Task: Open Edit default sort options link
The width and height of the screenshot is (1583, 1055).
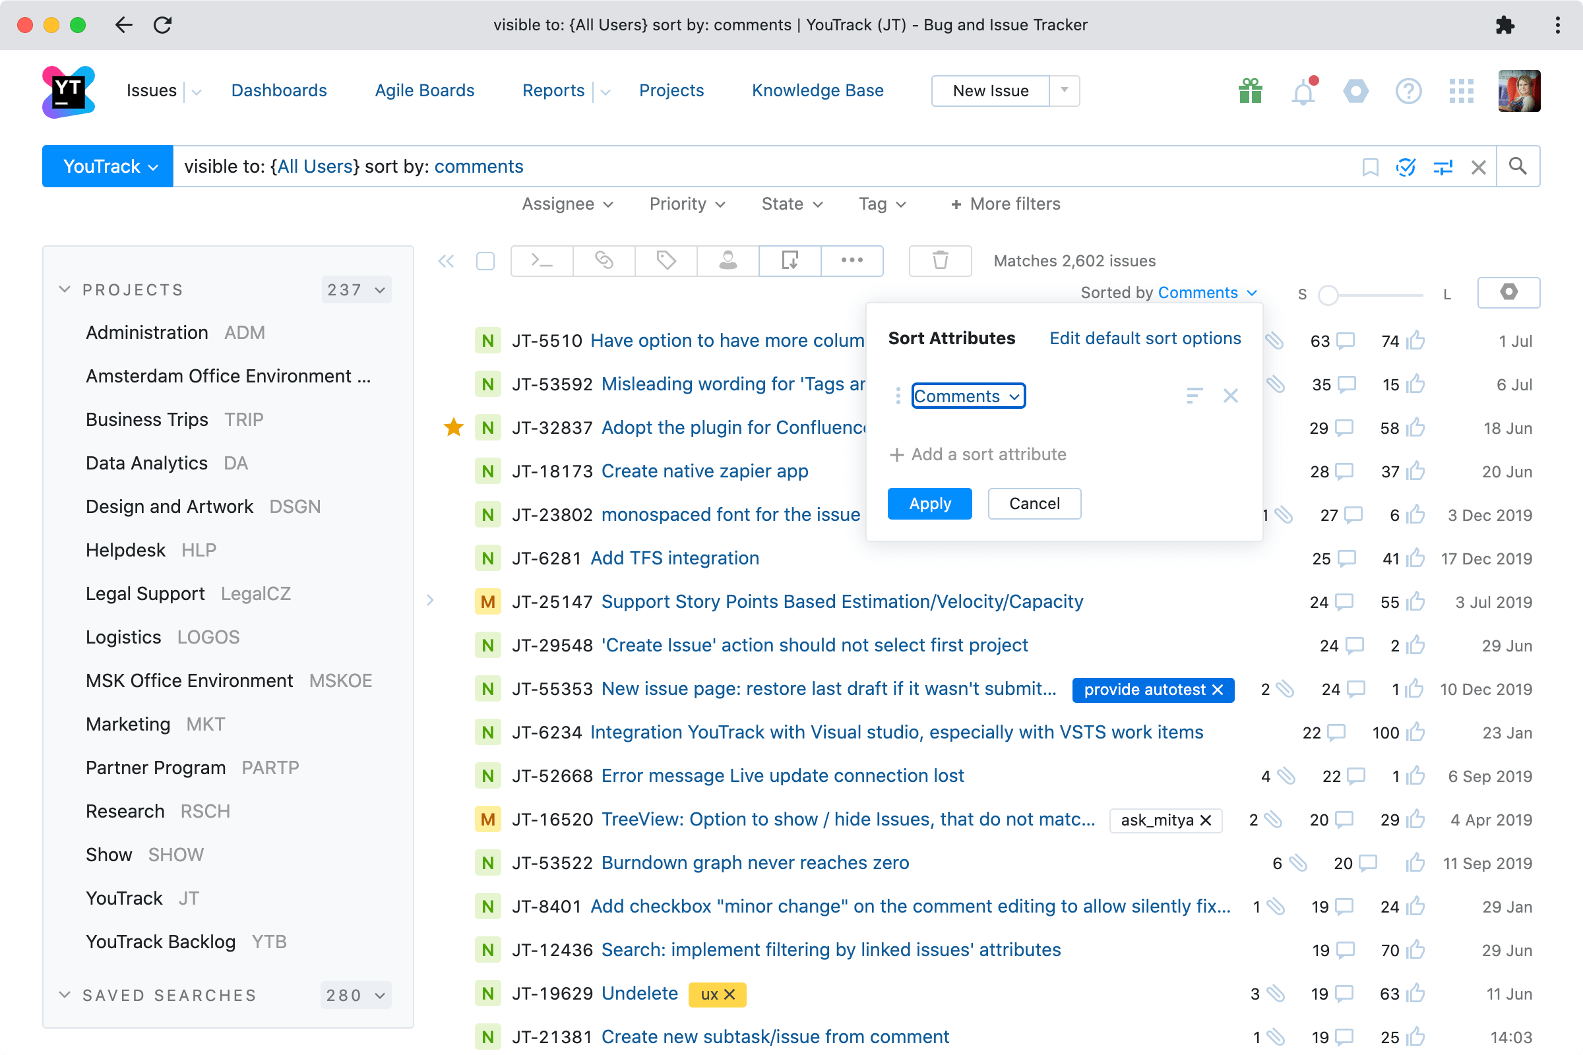Action: [x=1144, y=338]
